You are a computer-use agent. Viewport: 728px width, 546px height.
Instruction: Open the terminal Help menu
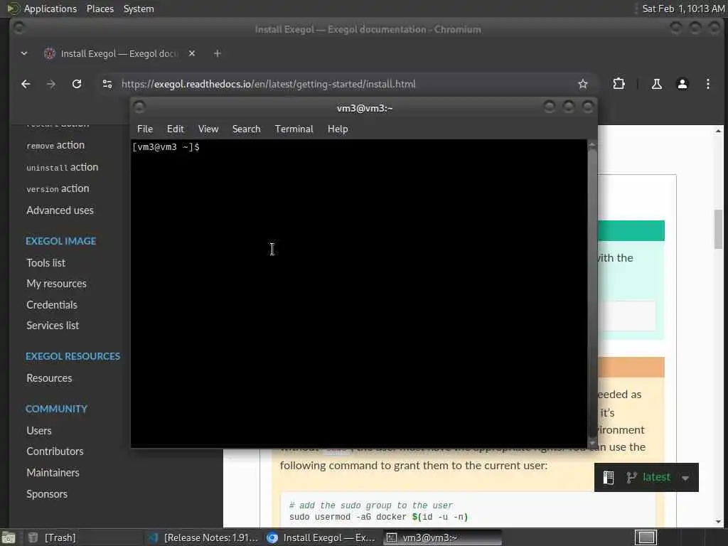(x=338, y=129)
